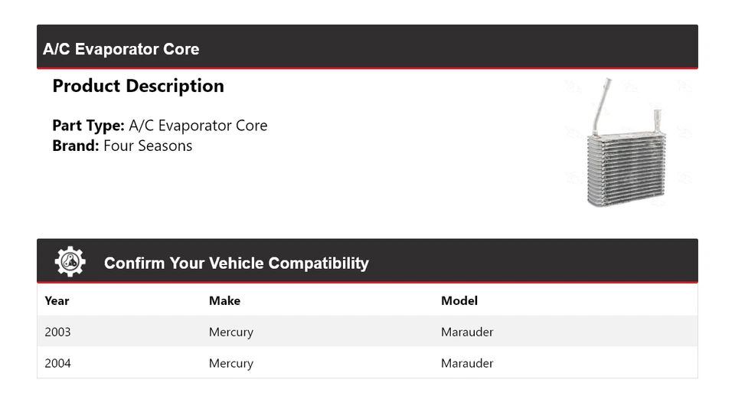Click the inlet tube on the evaporator image
The image size is (735, 403).
(x=599, y=100)
